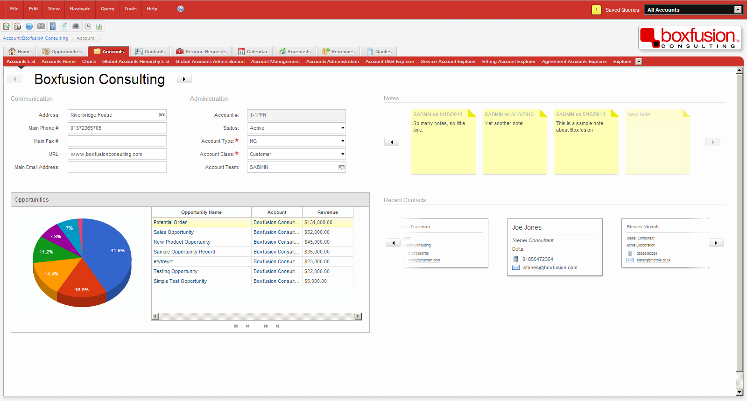Expand the Status dropdown
This screenshot has height=401, width=747.
coord(342,128)
